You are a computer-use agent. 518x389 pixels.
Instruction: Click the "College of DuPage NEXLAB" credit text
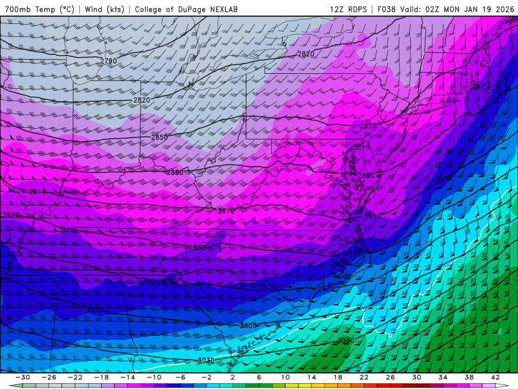click(186, 9)
